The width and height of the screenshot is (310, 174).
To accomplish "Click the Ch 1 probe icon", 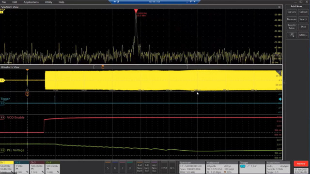I will tap(12, 172).
